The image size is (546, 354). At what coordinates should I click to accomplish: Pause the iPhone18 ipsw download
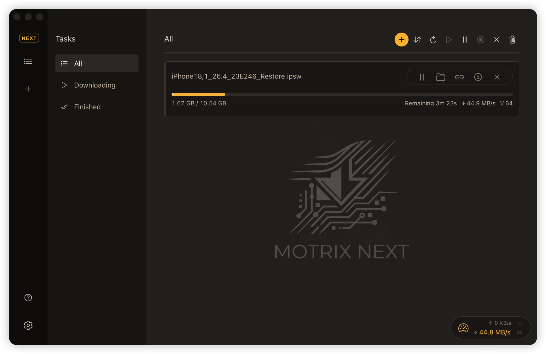pyautogui.click(x=422, y=77)
